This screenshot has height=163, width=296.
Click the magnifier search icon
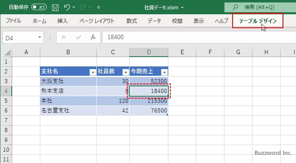(x=235, y=7)
